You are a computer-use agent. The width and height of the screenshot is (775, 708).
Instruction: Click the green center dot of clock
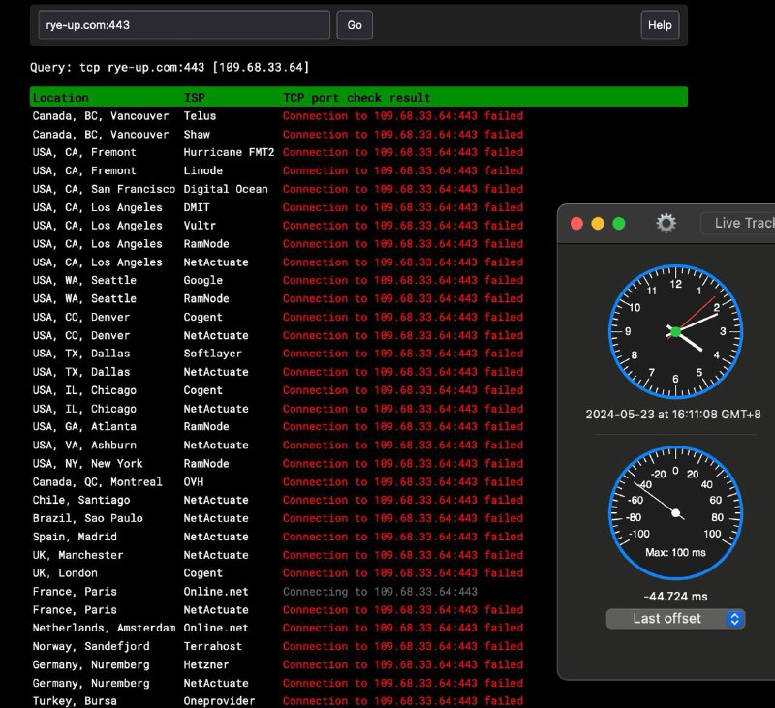[675, 332]
